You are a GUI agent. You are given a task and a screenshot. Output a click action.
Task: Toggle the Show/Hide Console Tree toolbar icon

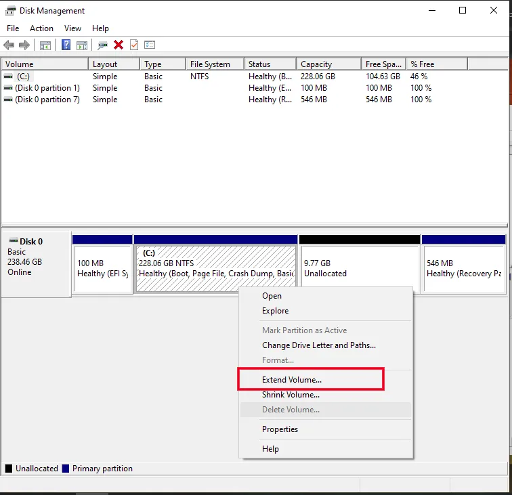point(45,45)
